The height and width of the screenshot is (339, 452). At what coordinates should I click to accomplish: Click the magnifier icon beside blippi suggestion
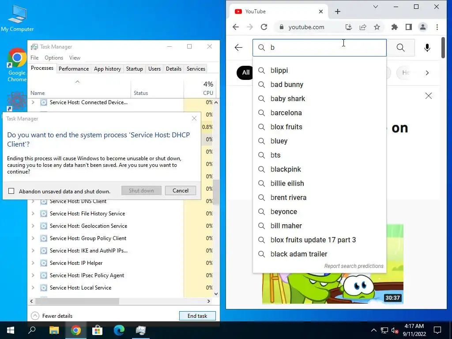tap(261, 70)
